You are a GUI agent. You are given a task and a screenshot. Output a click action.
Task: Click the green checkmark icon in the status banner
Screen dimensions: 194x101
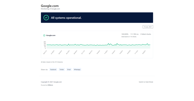46,18
